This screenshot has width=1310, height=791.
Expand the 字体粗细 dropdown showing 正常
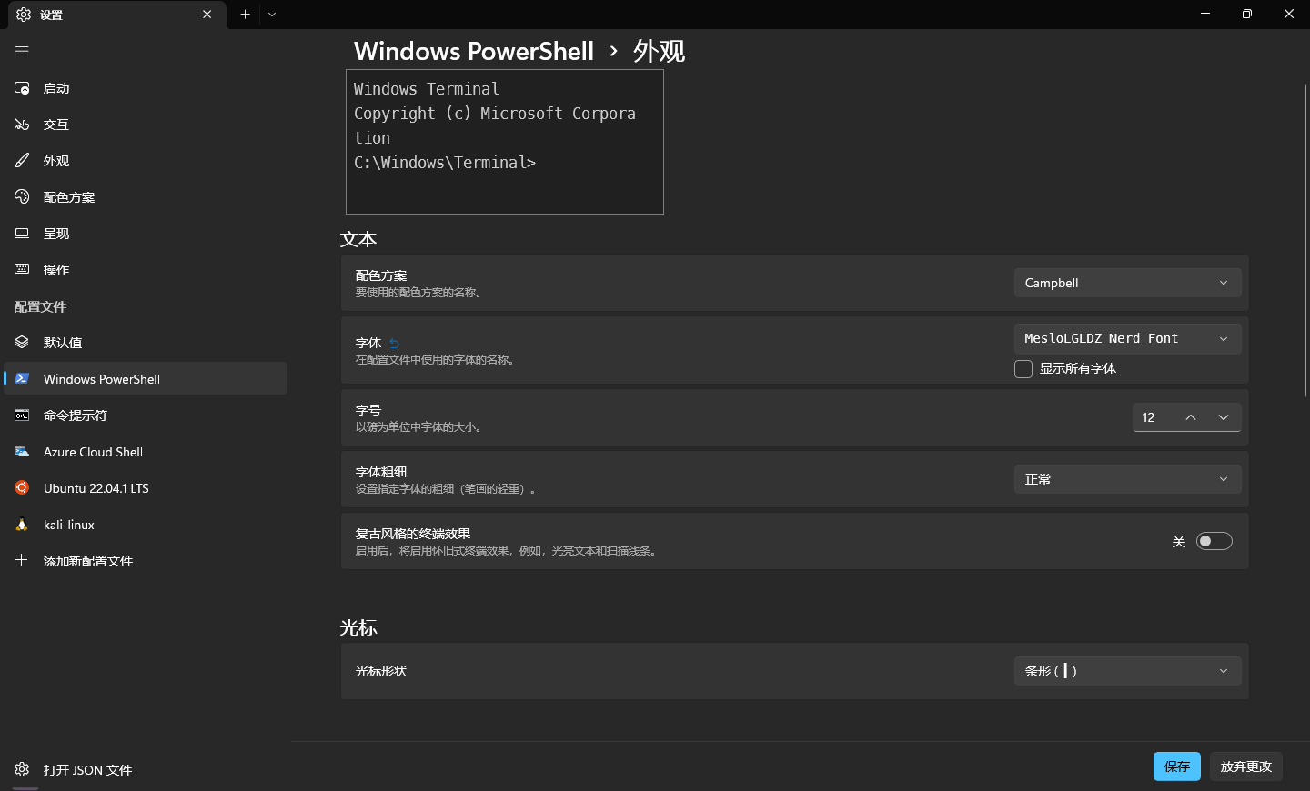click(x=1127, y=479)
